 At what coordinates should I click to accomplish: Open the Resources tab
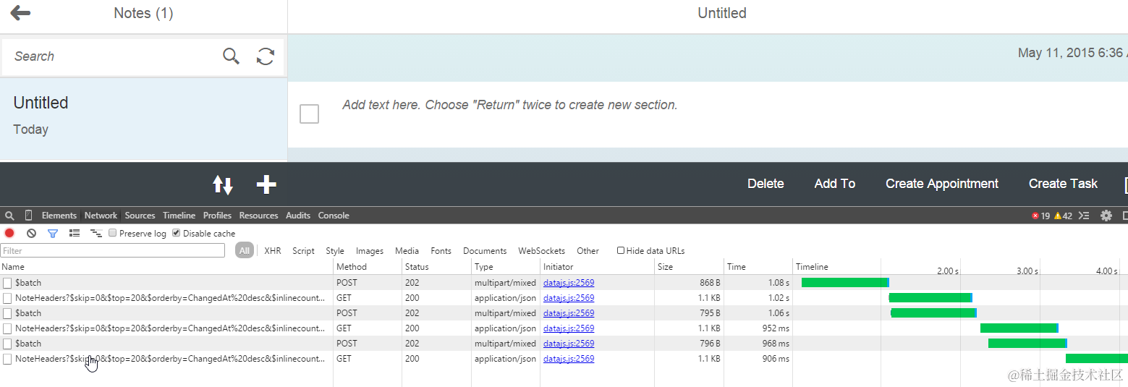click(x=258, y=216)
